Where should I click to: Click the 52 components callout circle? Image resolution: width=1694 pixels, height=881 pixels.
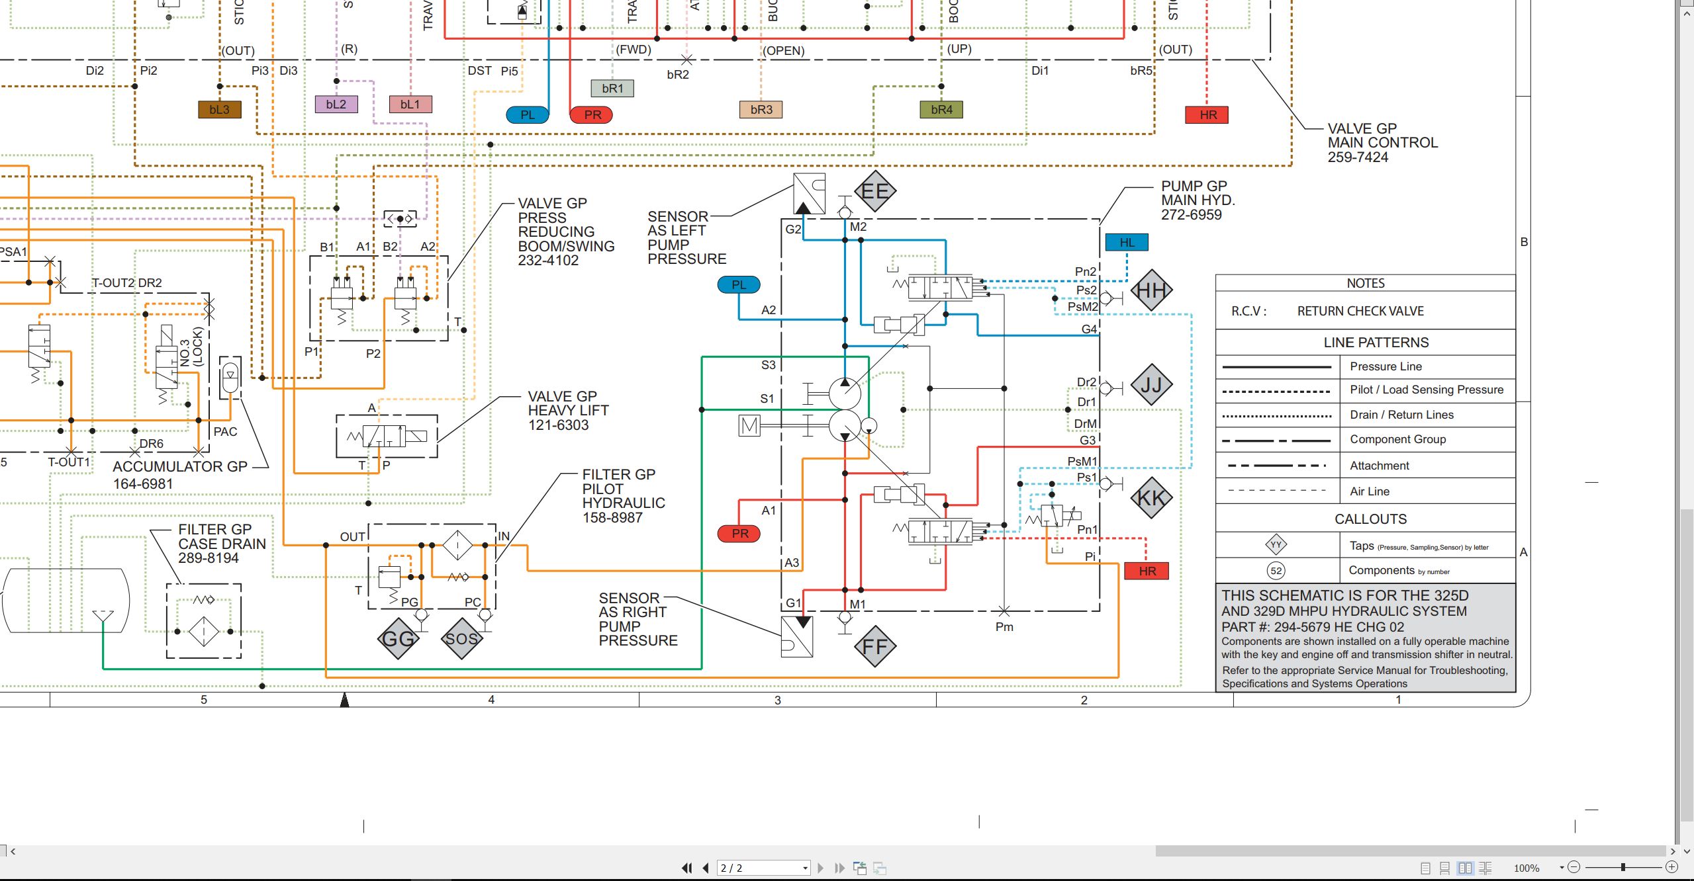[1276, 571]
